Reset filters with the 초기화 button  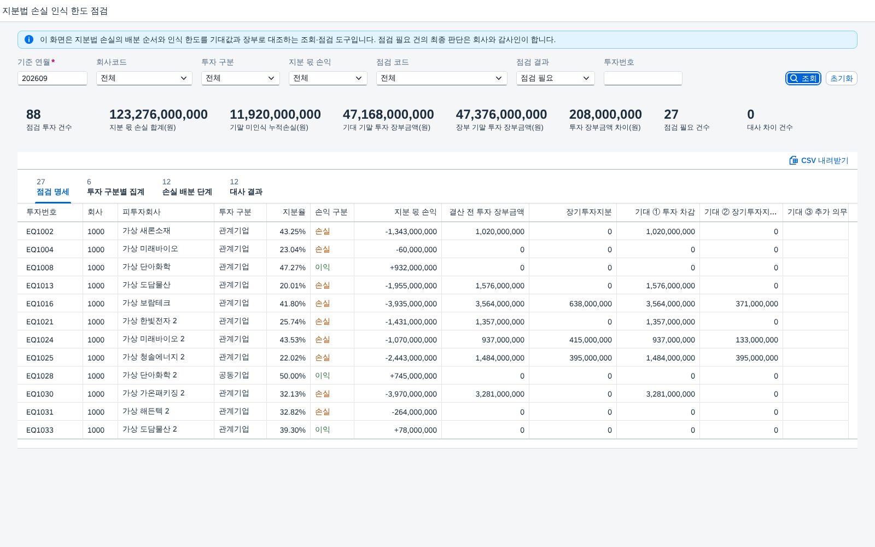[x=842, y=78]
